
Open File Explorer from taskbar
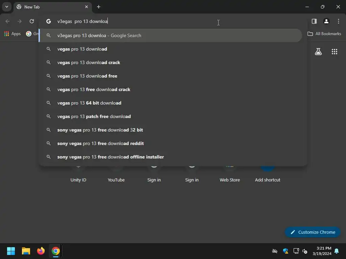point(26,251)
